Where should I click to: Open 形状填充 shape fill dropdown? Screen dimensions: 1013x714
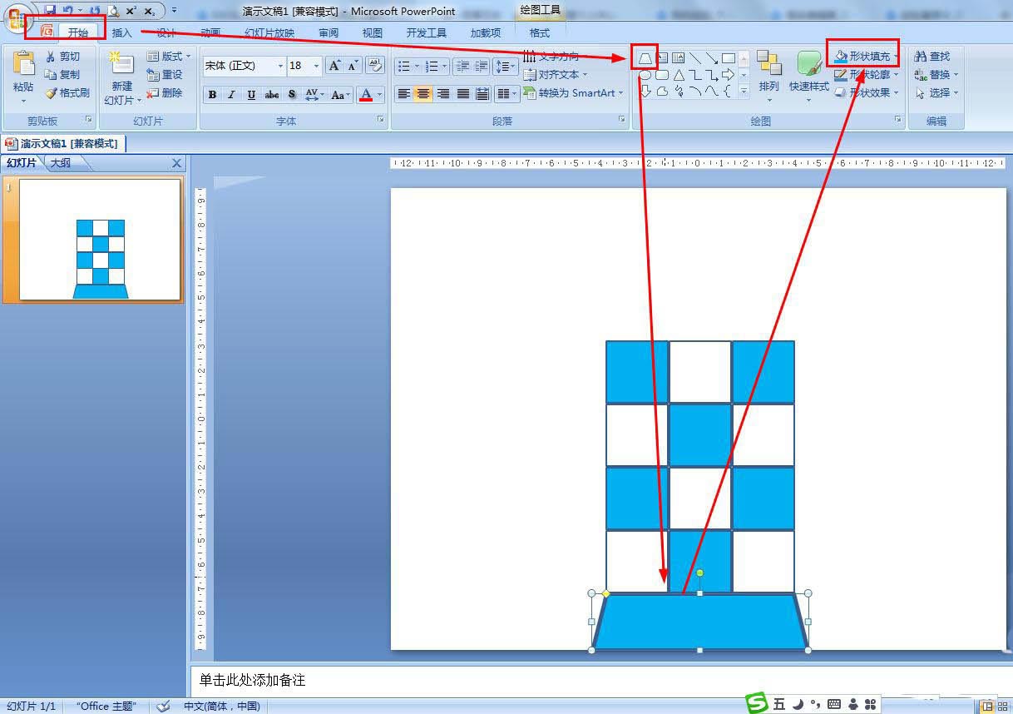867,56
